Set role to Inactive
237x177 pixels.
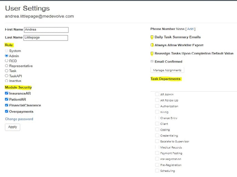[x=7, y=81]
